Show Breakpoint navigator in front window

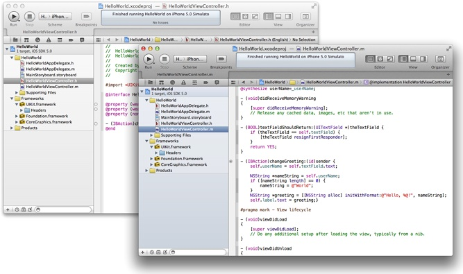205,83
